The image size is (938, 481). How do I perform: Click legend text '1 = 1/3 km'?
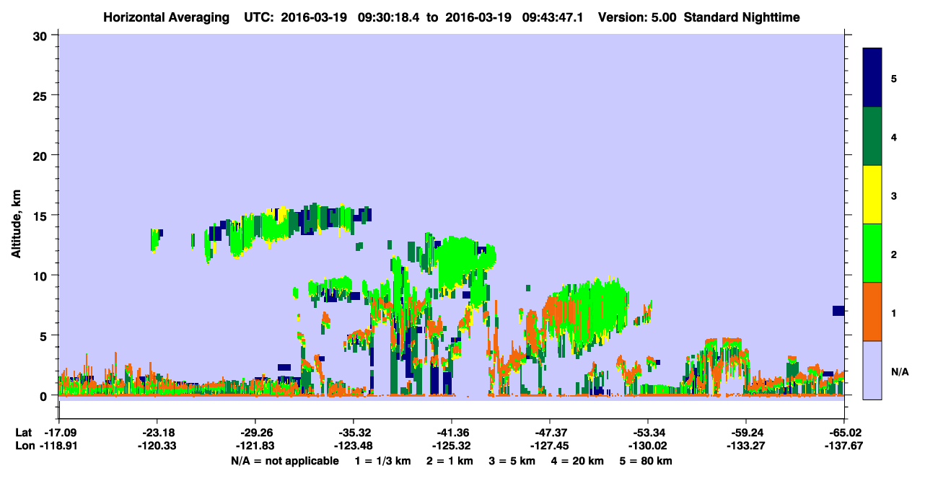click(x=385, y=461)
